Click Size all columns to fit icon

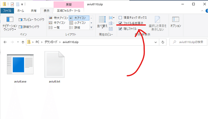pos(111,29)
